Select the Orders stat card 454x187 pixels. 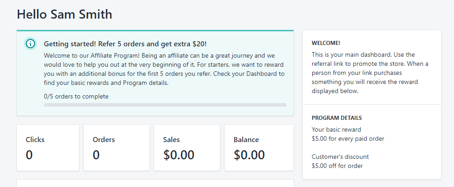pos(116,148)
